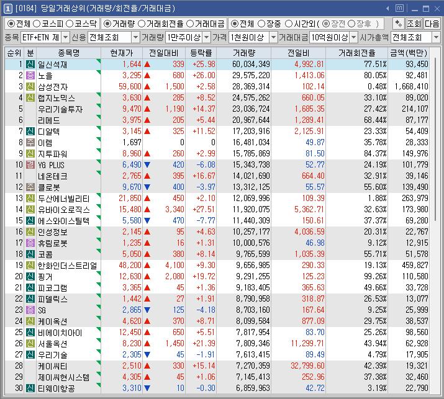Click the 신 badge icon for 랩지노믹스
The height and width of the screenshot is (399, 444).
pyautogui.click(x=30, y=97)
